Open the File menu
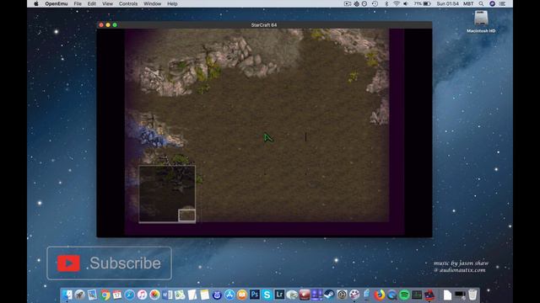This screenshot has height=303, width=540. coord(78,3)
